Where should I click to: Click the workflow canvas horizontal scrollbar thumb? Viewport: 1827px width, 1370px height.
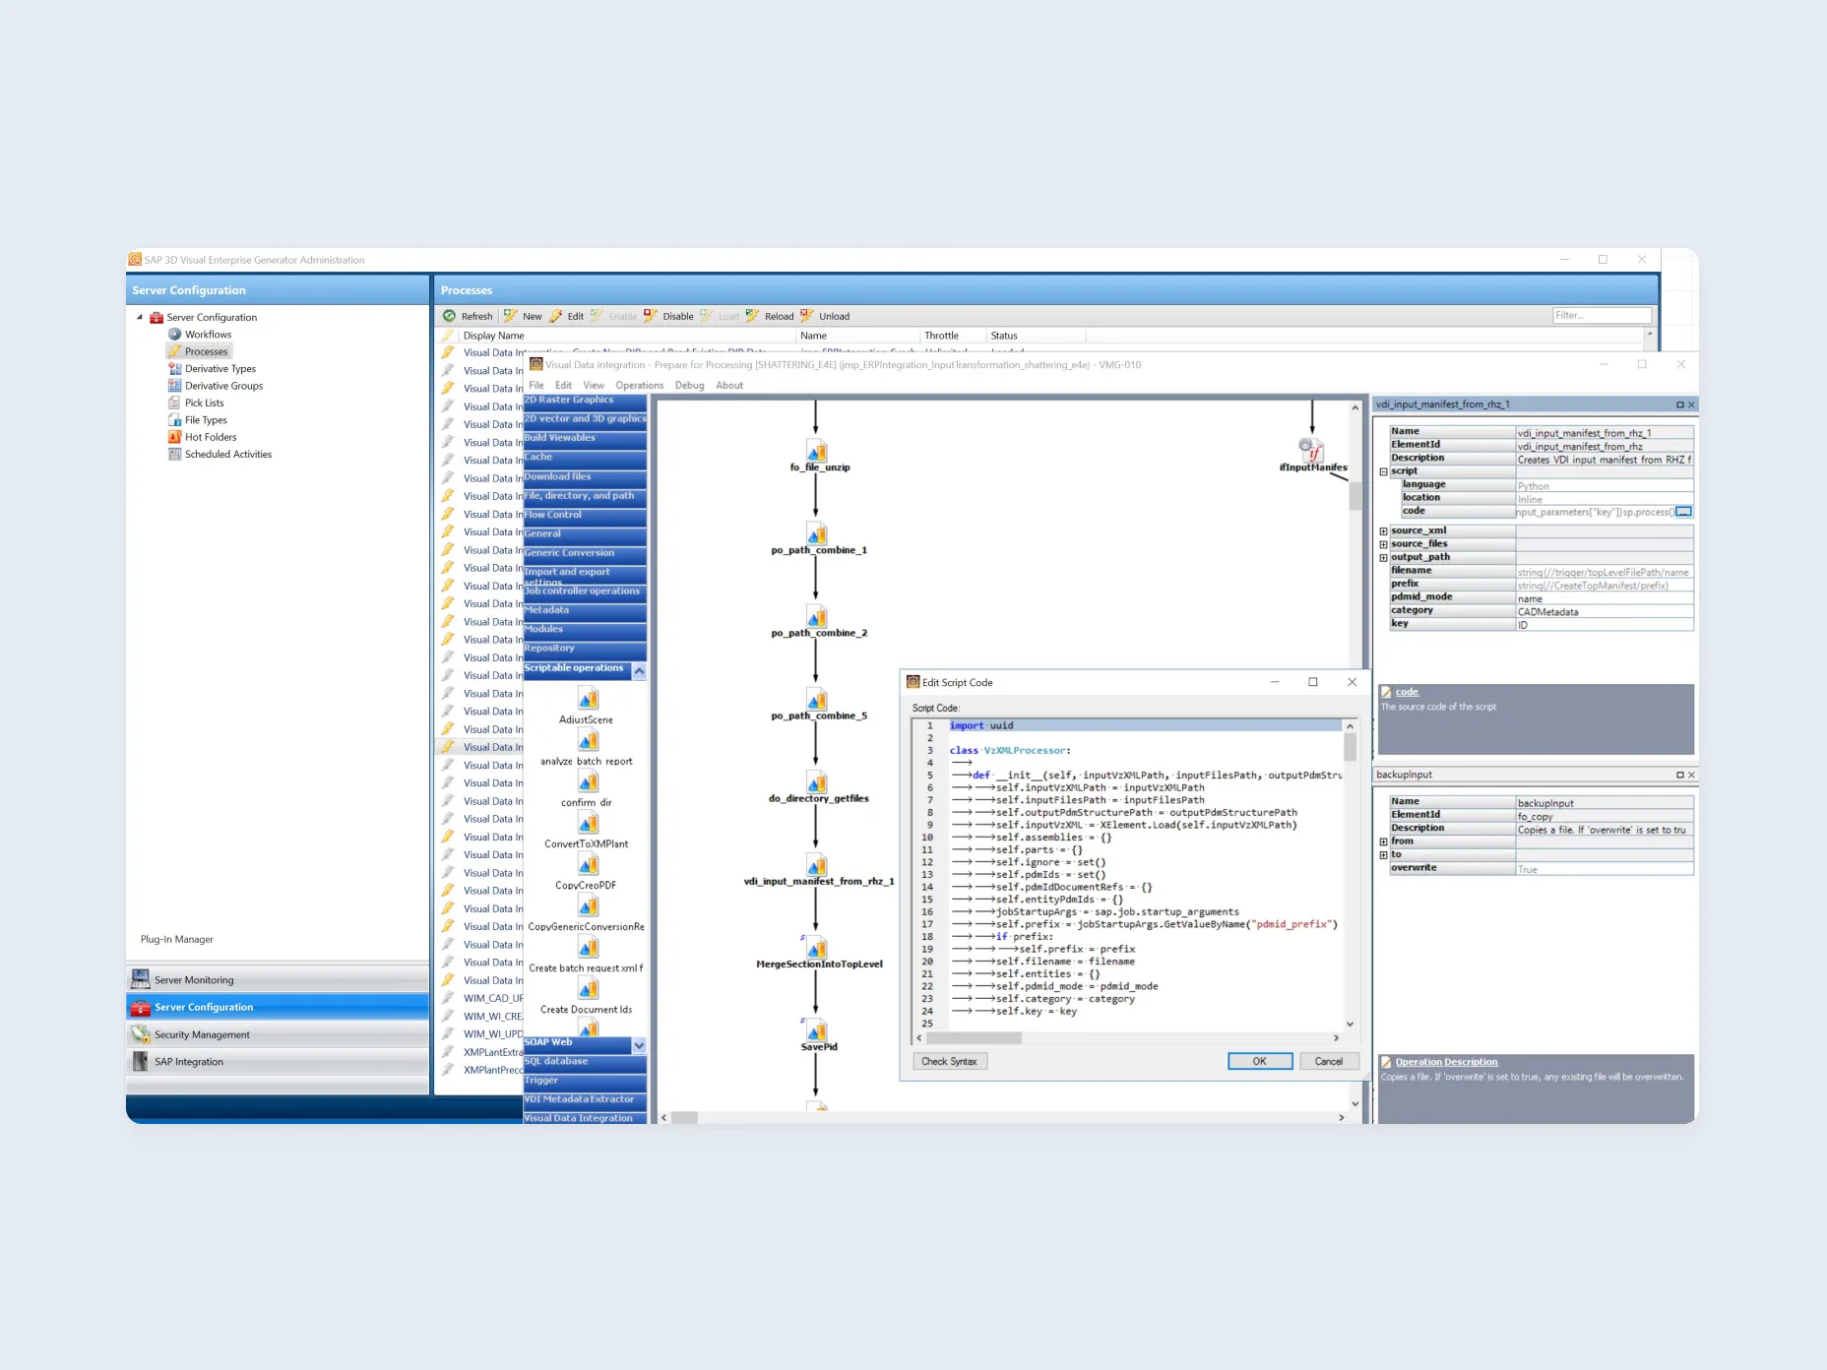pyautogui.click(x=685, y=1117)
